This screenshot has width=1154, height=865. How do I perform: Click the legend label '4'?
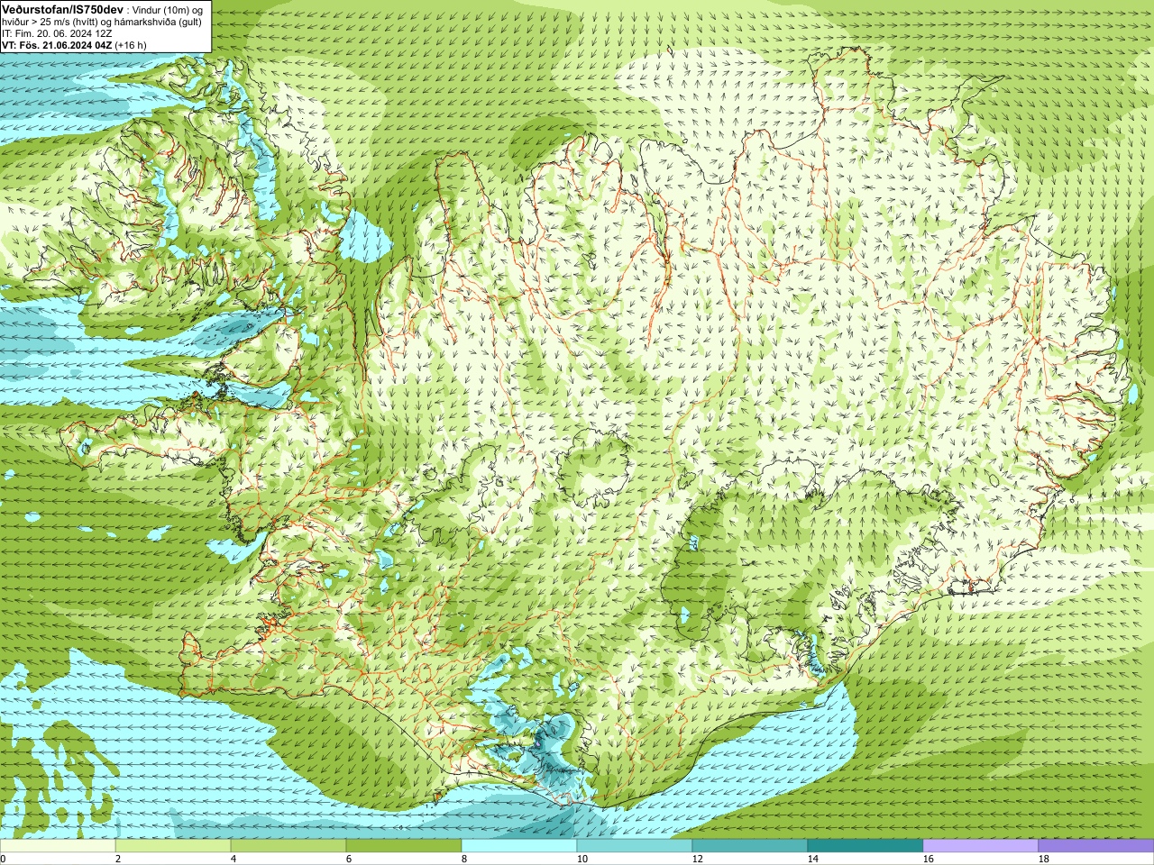(234, 859)
